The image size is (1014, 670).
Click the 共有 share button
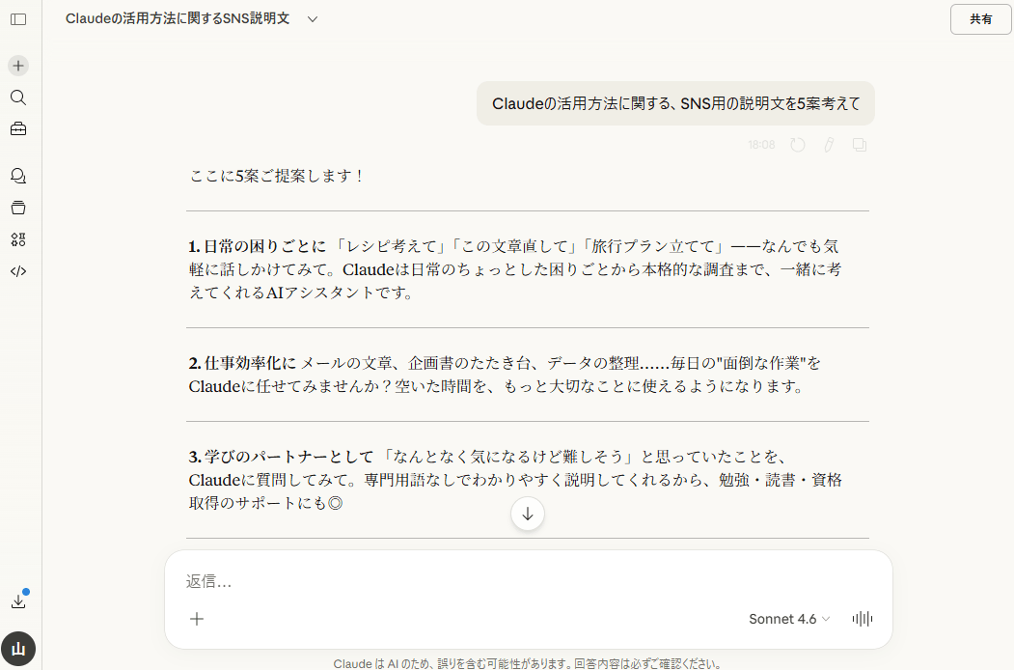tap(980, 19)
